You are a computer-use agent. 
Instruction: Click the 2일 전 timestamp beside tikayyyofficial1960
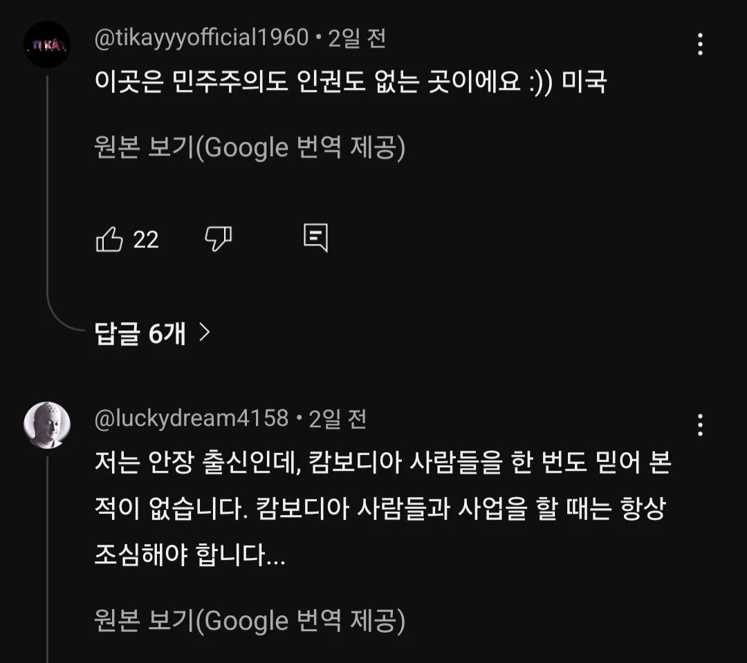[357, 38]
